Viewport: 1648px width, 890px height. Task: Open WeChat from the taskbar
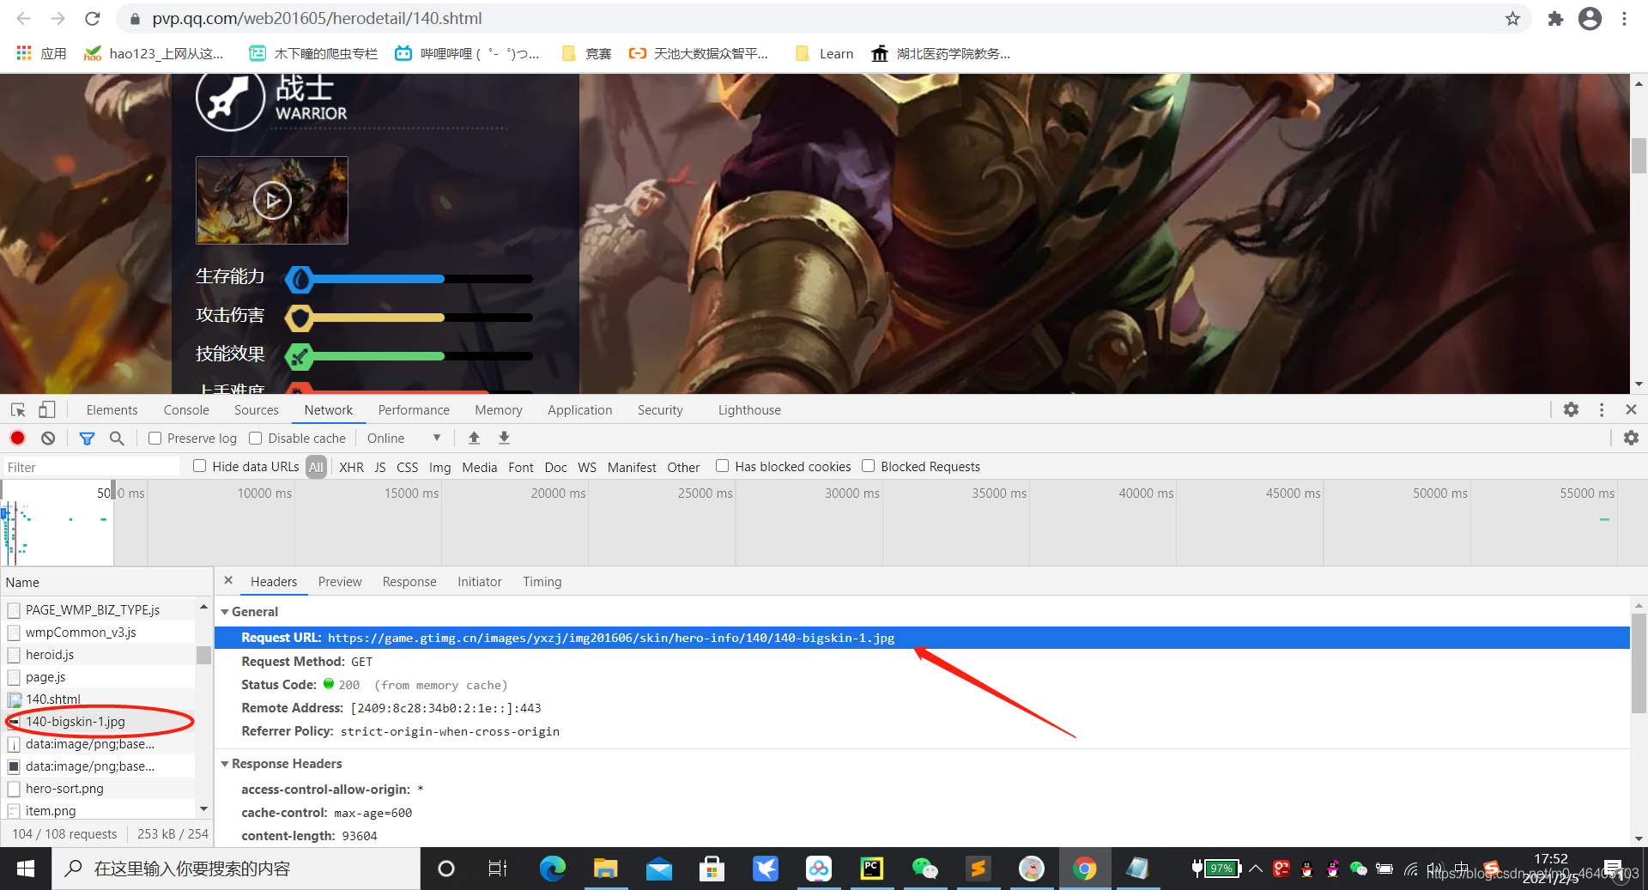point(924,869)
